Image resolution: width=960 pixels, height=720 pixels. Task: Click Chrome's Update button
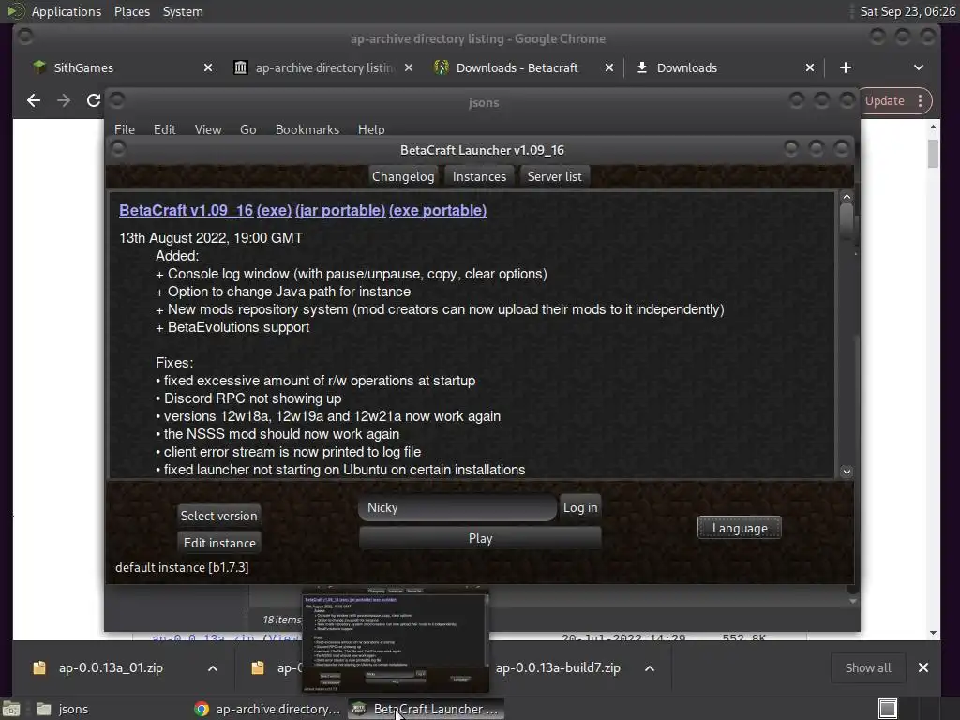tap(885, 101)
